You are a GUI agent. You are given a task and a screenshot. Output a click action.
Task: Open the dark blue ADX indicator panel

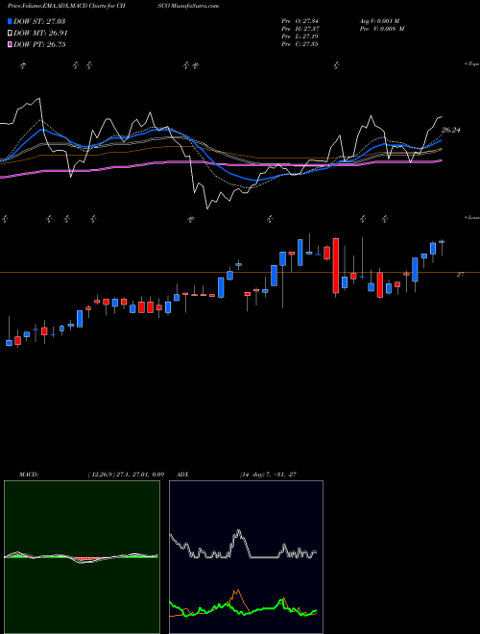[x=246, y=557]
